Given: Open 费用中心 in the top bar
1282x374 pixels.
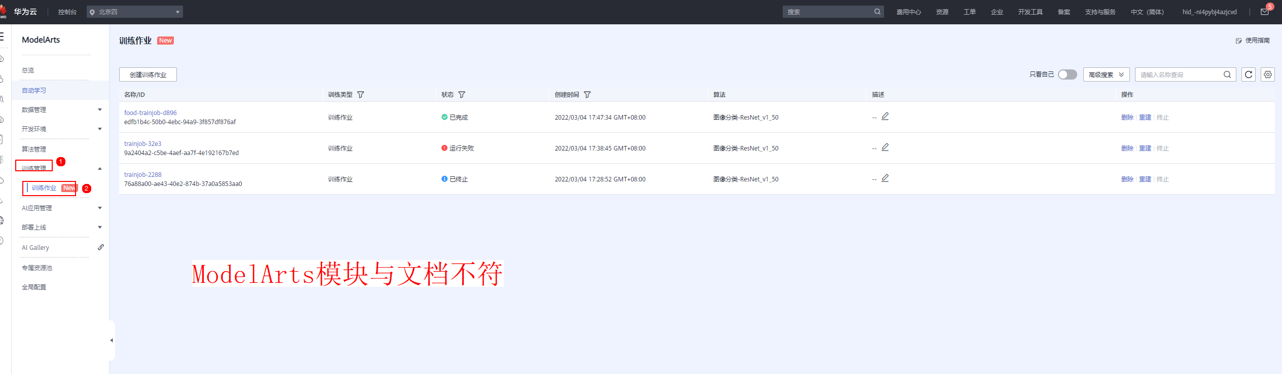Looking at the screenshot, I should [909, 12].
